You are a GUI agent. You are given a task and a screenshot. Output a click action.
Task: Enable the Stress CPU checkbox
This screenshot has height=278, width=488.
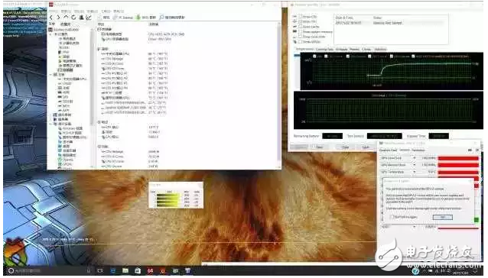pyautogui.click(x=301, y=17)
